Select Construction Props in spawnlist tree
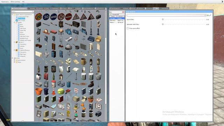Viewport: 224px width, 126px height. (23, 16)
